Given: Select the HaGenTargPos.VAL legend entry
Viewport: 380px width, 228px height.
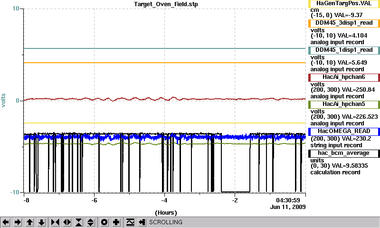Looking at the screenshot, I should [344, 4].
